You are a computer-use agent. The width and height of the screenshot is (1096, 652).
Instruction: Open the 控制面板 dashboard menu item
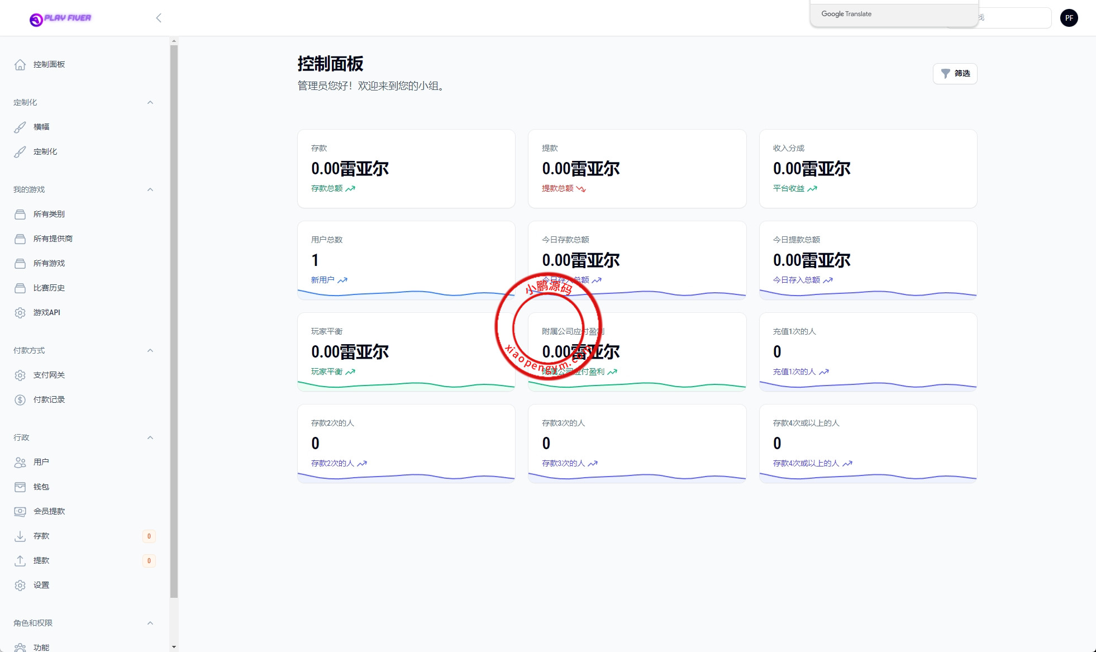click(84, 65)
